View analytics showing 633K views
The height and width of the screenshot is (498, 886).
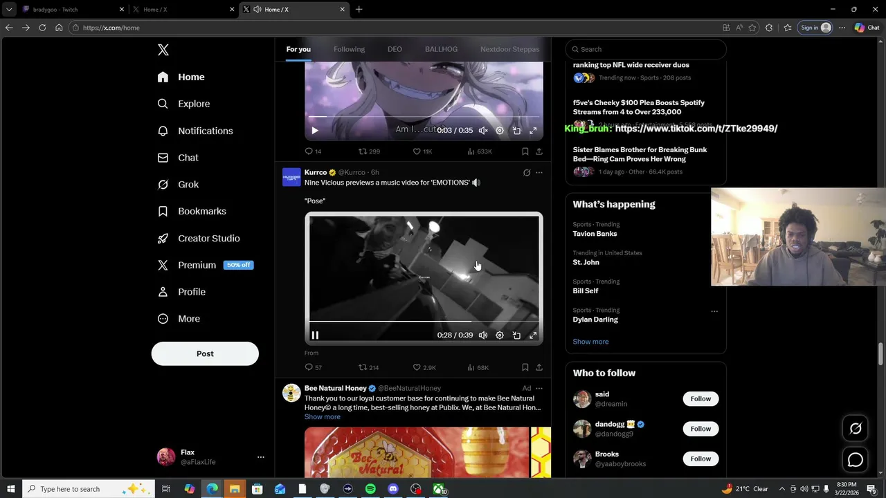(x=480, y=151)
